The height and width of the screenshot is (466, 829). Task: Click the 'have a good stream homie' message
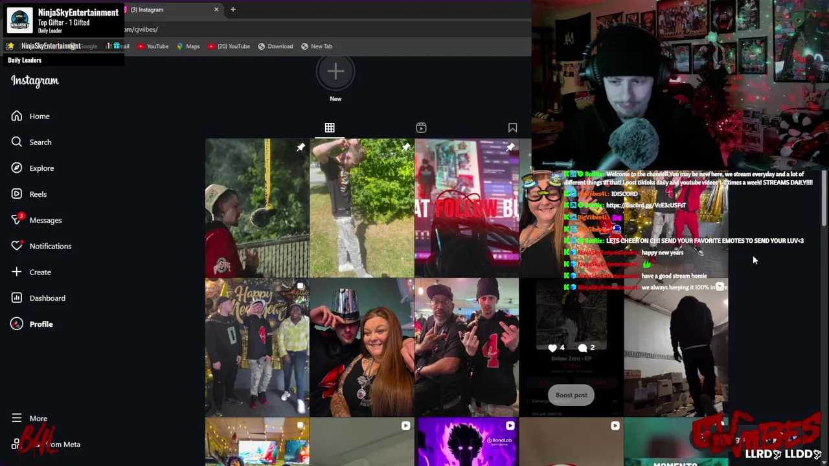coord(674,276)
